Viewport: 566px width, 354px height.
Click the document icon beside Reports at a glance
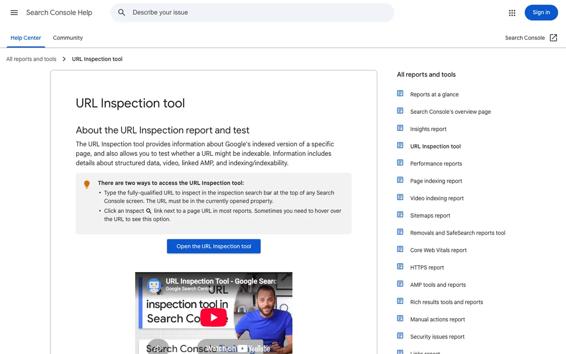(x=400, y=93)
